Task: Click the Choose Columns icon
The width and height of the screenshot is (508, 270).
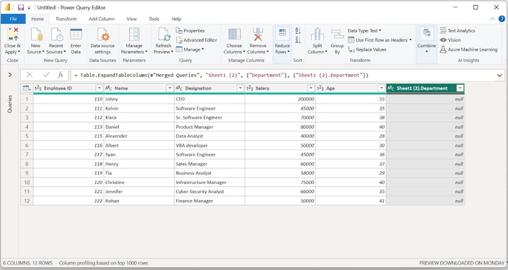Action: [x=234, y=34]
